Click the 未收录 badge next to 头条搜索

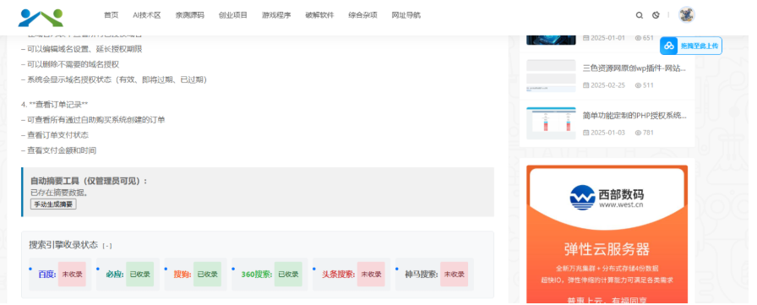tap(371, 275)
